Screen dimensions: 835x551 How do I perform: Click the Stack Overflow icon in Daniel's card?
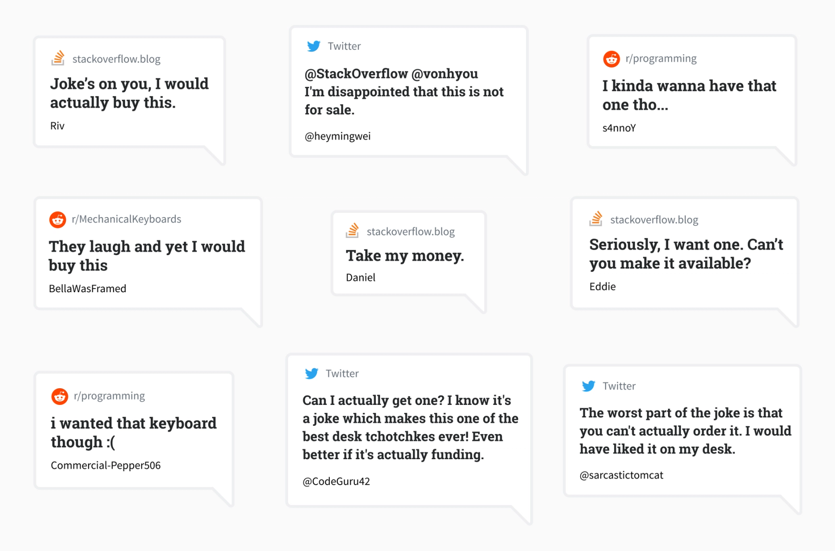click(x=353, y=231)
